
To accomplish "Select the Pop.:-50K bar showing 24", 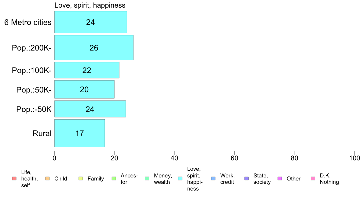I will point(90,109).
